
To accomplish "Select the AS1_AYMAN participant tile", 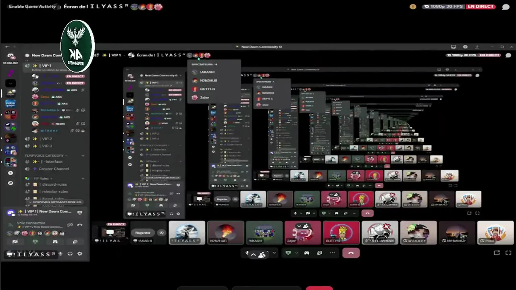I will click(380, 233).
